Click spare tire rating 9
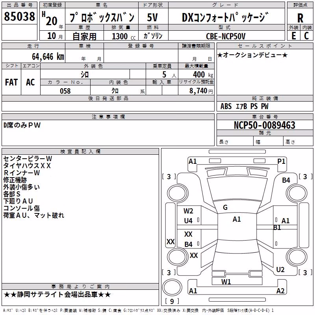 tap(172, 301)
